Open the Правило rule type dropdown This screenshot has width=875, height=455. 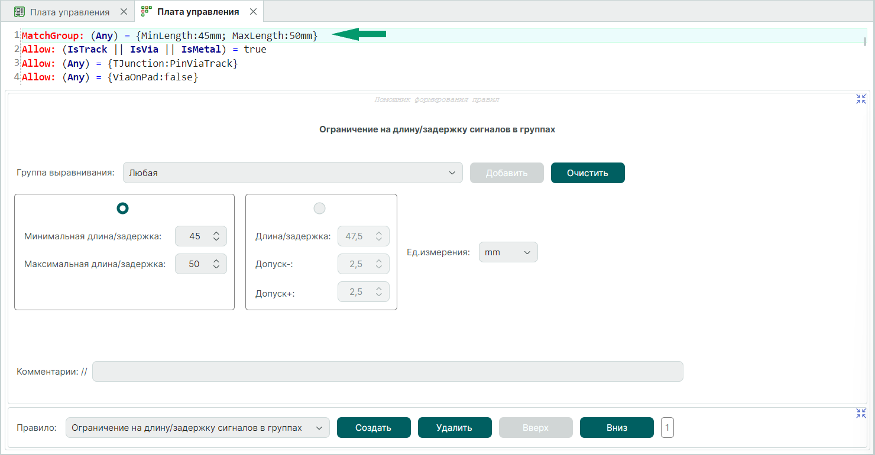click(x=197, y=428)
